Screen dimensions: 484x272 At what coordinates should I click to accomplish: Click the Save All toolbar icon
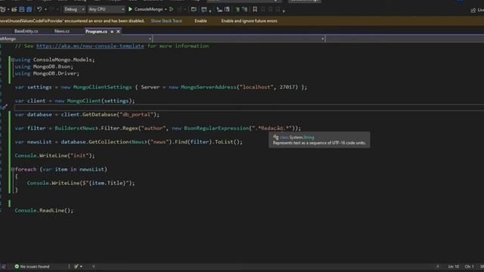coord(29,10)
